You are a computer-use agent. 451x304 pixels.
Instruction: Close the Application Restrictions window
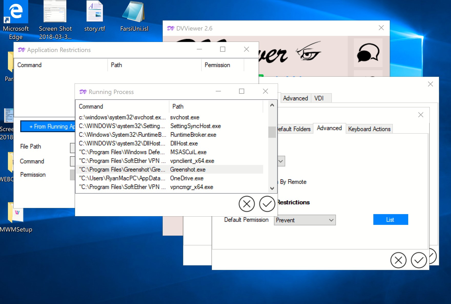click(247, 49)
